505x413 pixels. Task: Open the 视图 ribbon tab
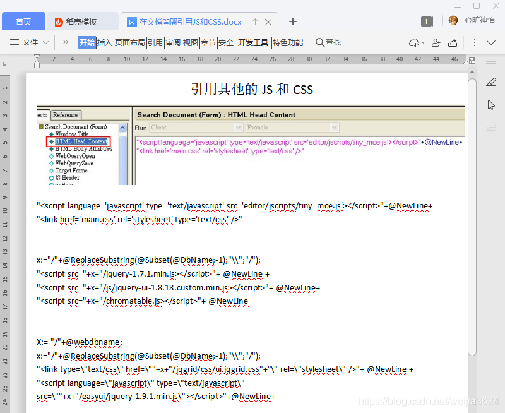pyautogui.click(x=191, y=42)
